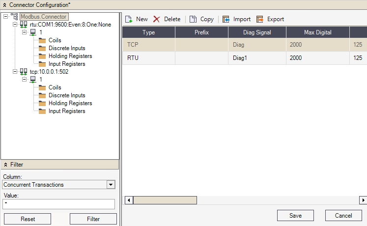Select the Modbus.Connector root node icon
This screenshot has width=367, height=226.
14,17
